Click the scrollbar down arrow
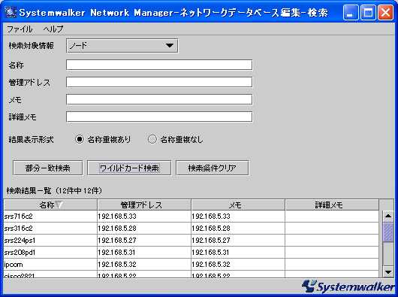The image size is (398, 297). coord(388,272)
